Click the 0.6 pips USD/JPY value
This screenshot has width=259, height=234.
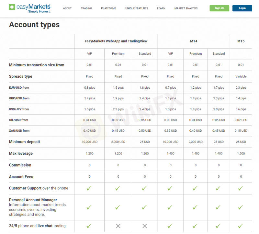(x=241, y=109)
